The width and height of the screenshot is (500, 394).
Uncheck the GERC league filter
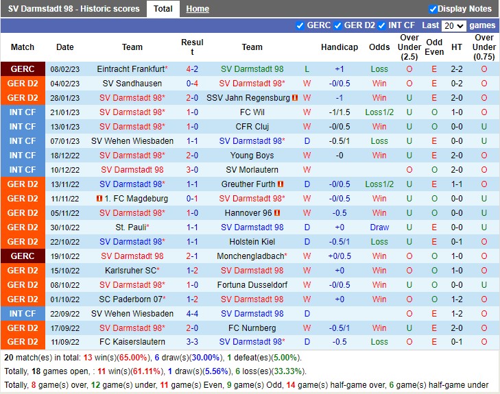(300, 25)
